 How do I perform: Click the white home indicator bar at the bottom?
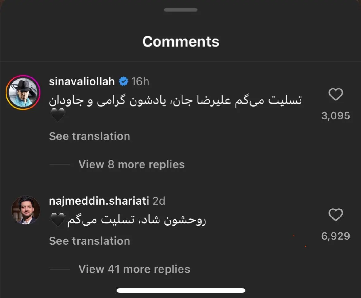[181, 290]
